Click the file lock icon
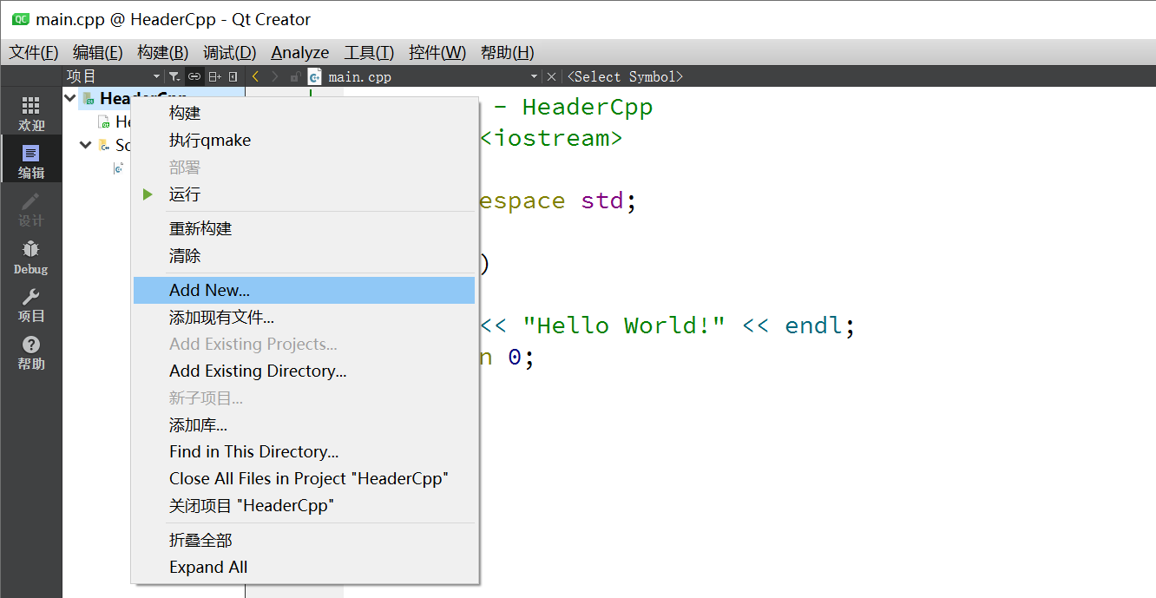Screen dimensions: 1156x598 (x=295, y=76)
